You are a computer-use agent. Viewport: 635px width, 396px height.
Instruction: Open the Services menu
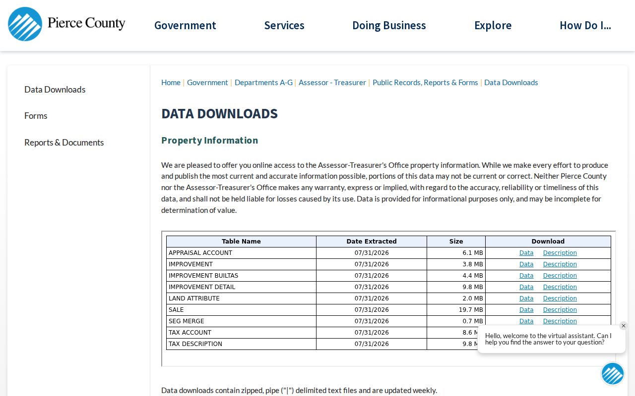[284, 25]
